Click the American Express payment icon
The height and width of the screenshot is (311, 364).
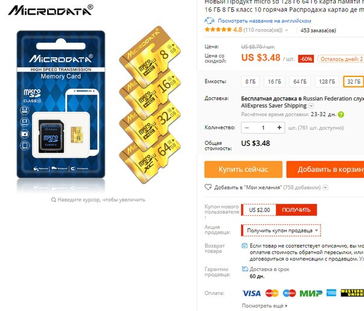pos(331,293)
